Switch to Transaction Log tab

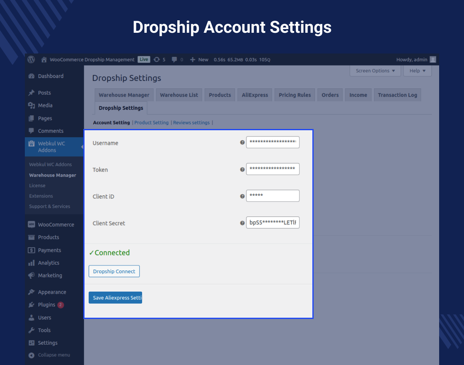tap(397, 95)
